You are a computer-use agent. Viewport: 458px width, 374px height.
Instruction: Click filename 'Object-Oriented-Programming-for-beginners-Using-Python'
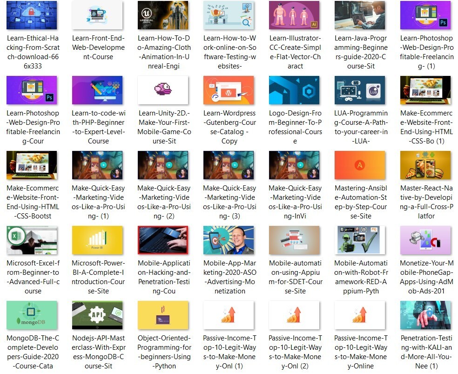coord(164,352)
